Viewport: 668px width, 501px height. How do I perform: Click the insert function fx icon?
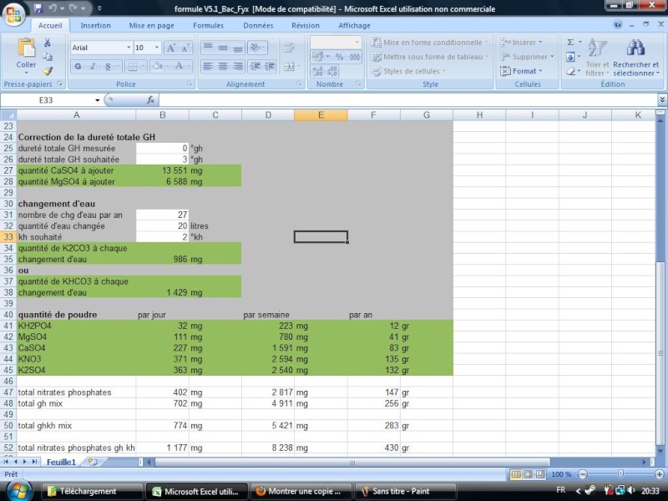coord(150,99)
